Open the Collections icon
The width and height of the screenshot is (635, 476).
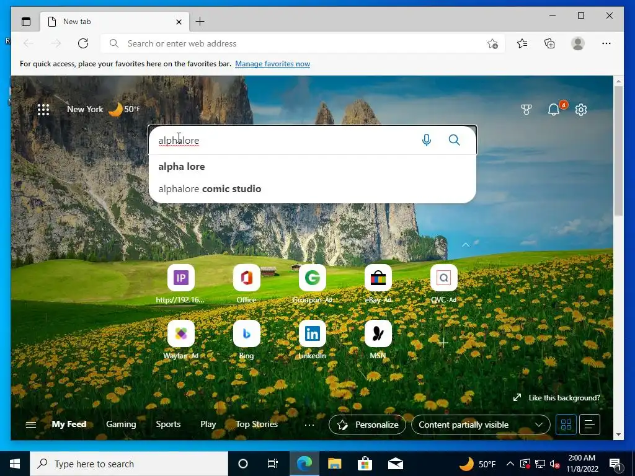[x=549, y=43]
